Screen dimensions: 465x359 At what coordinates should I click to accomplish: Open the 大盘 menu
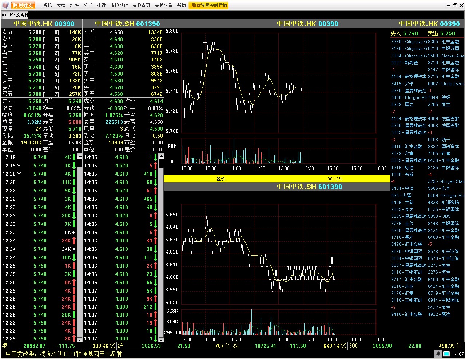tap(61, 5)
